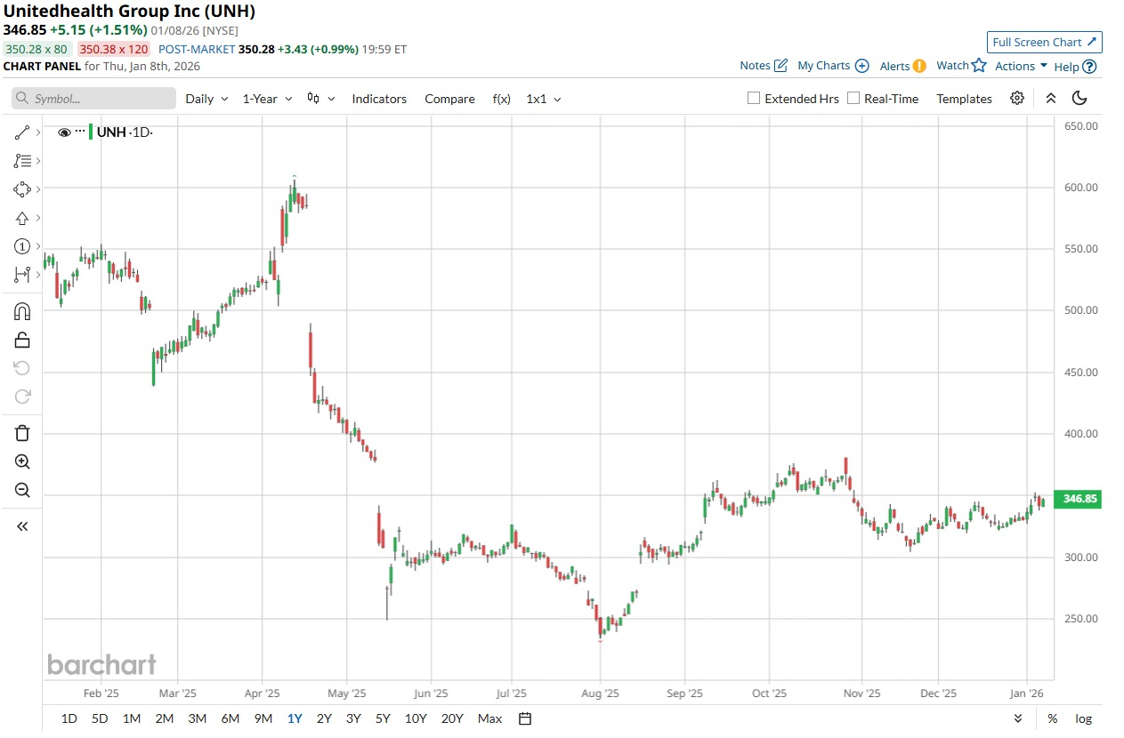The width and height of the screenshot is (1124, 738).
Task: Open the Daily frequency dropdown
Action: [206, 99]
